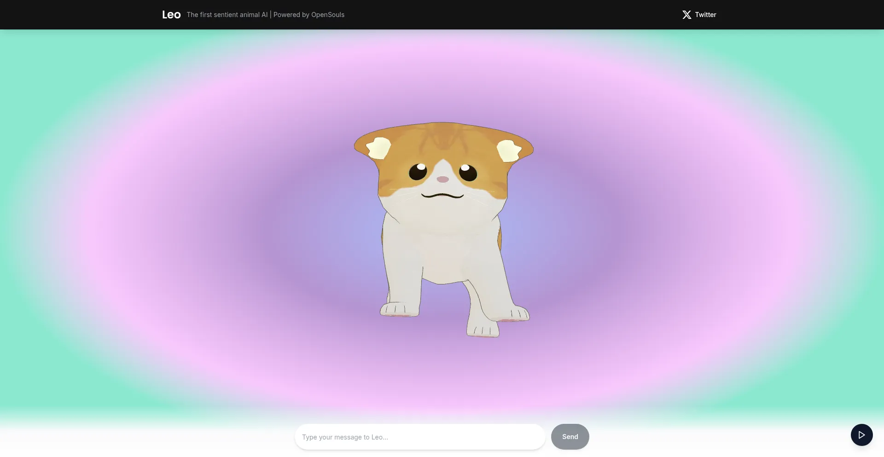This screenshot has height=457, width=884.
Task: Focus the 'Type your message to Leo' field
Action: [x=419, y=437]
